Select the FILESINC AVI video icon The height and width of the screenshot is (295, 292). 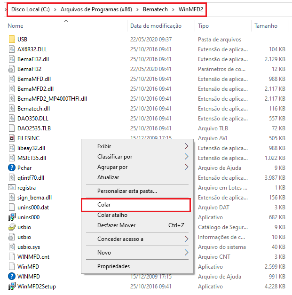pyautogui.click(x=12, y=138)
